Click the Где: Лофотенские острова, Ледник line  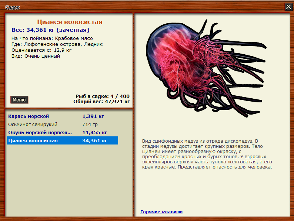click(57, 44)
